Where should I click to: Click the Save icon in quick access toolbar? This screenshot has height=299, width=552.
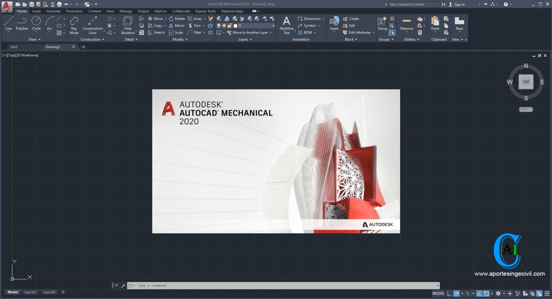point(32,4)
